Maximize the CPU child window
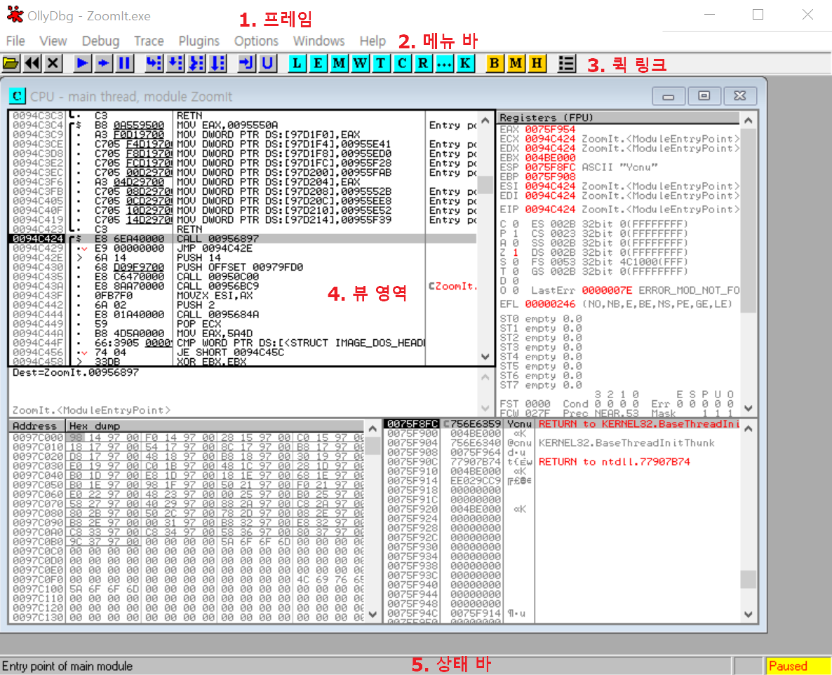Image resolution: width=832 pixels, height=675 pixels. pyautogui.click(x=704, y=96)
